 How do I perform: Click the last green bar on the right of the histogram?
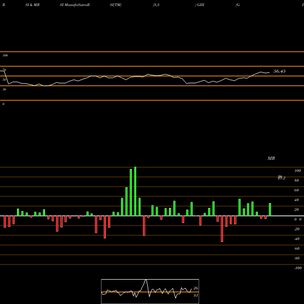(270, 210)
